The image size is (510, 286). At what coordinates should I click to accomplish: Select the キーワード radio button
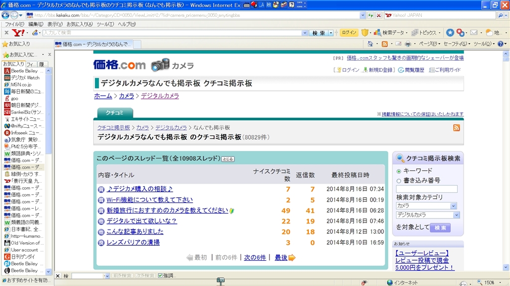[399, 171]
